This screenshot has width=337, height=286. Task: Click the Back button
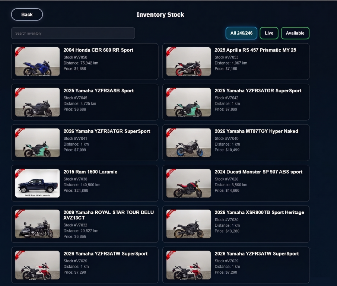[27, 14]
